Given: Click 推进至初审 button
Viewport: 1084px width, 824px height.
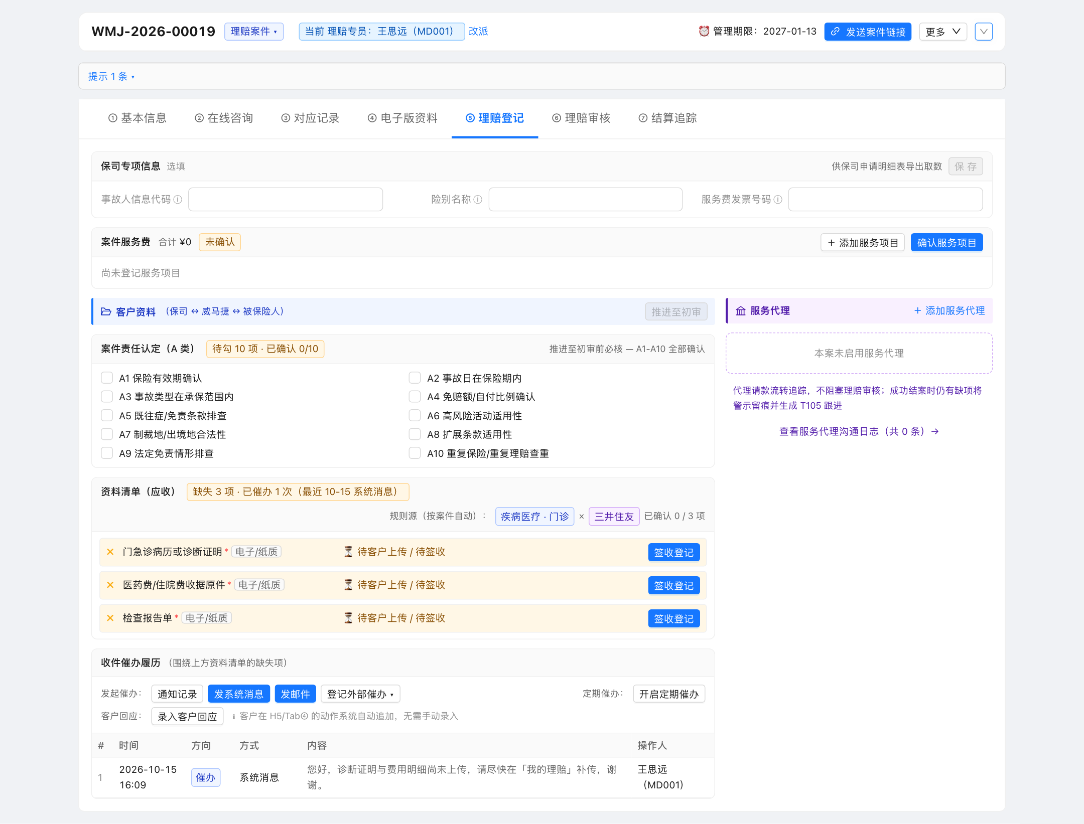Looking at the screenshot, I should [676, 312].
